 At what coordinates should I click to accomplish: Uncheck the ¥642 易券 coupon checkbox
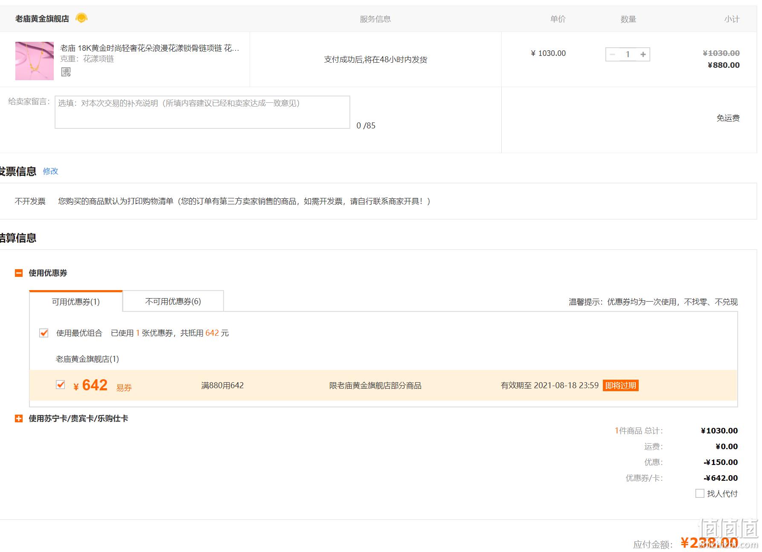click(61, 385)
